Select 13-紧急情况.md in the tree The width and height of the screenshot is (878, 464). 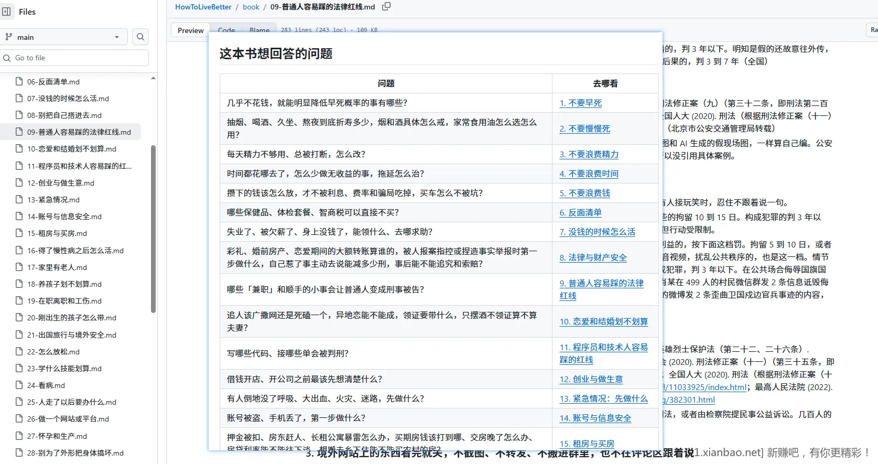tap(53, 200)
